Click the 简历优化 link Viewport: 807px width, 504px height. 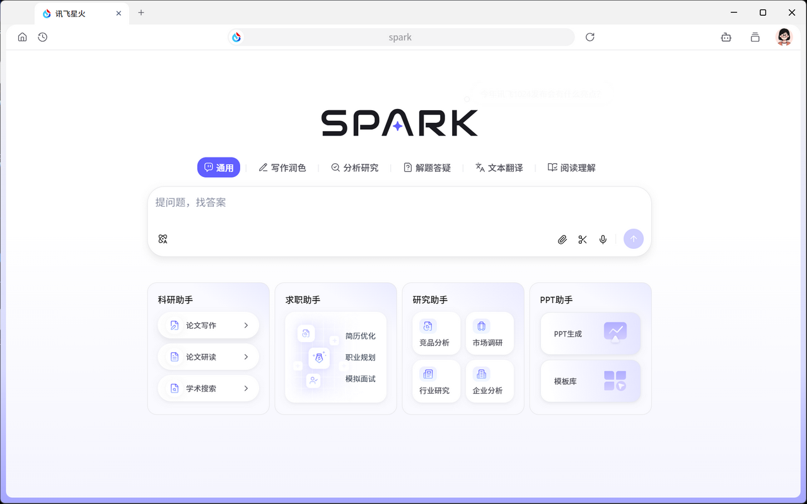(x=360, y=336)
